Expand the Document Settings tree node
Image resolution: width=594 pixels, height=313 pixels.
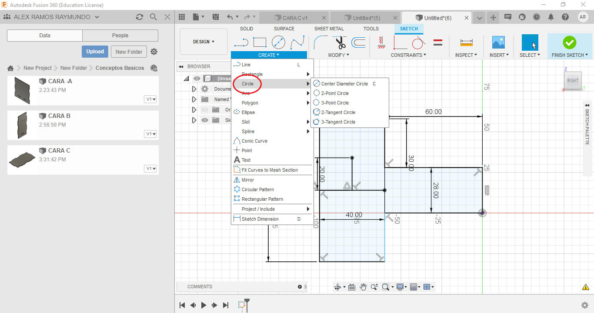click(194, 89)
